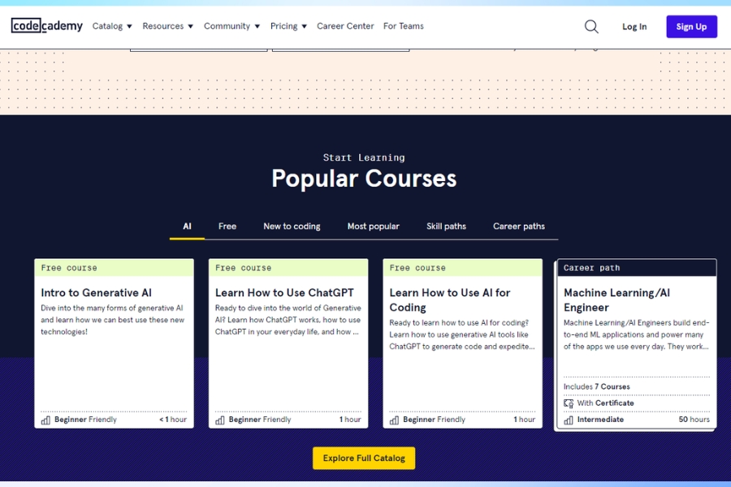The image size is (731, 487).
Task: Open Machine Learning/AI Engineer career path title
Action: tap(616, 300)
